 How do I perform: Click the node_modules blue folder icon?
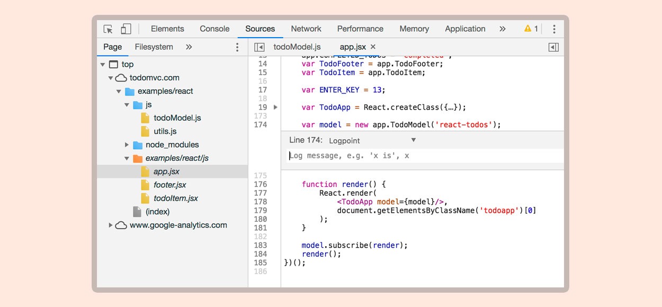tap(138, 145)
